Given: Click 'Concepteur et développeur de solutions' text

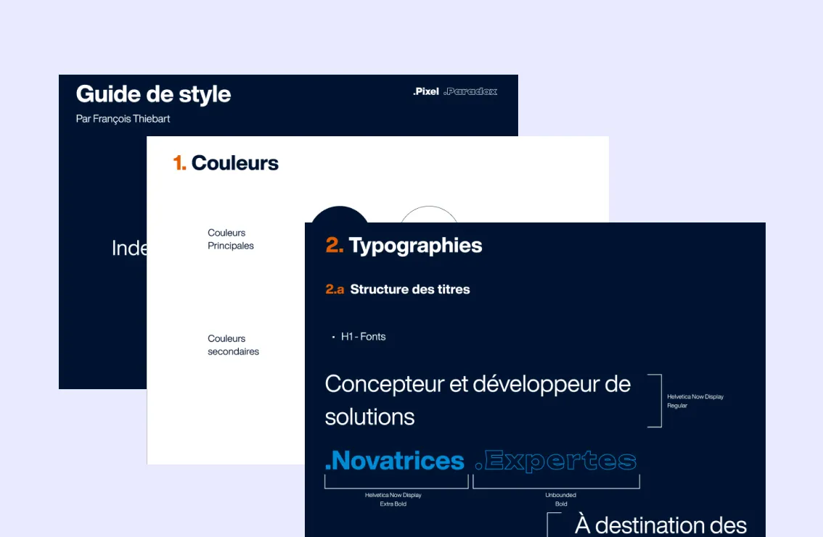Looking at the screenshot, I should [x=477, y=399].
